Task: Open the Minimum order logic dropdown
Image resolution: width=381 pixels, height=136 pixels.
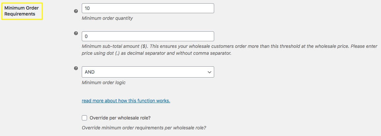Action: pyautogui.click(x=148, y=72)
